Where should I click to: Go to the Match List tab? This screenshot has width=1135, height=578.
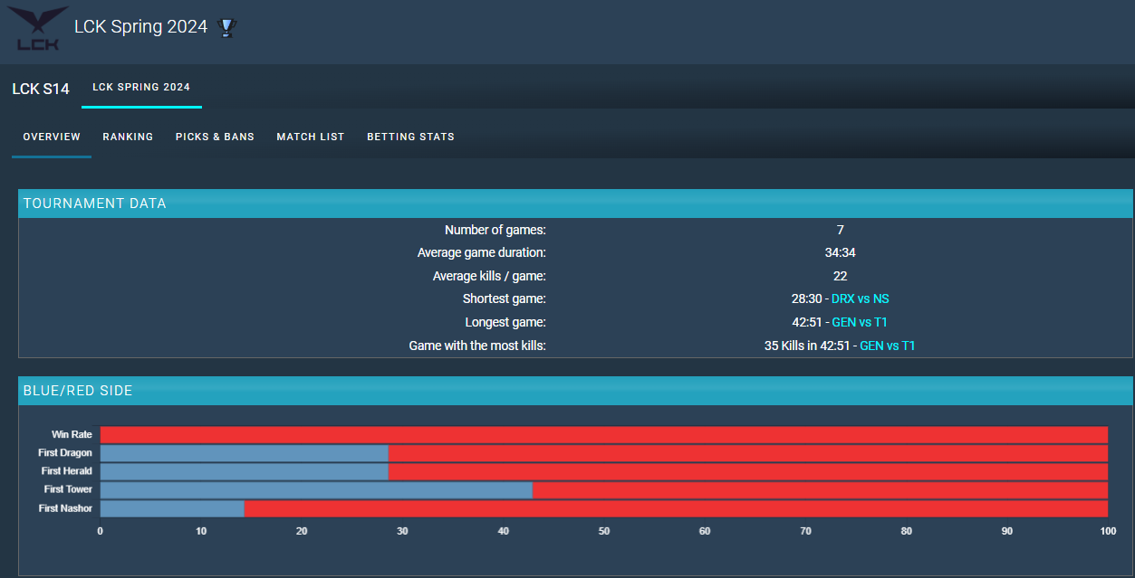coord(311,137)
